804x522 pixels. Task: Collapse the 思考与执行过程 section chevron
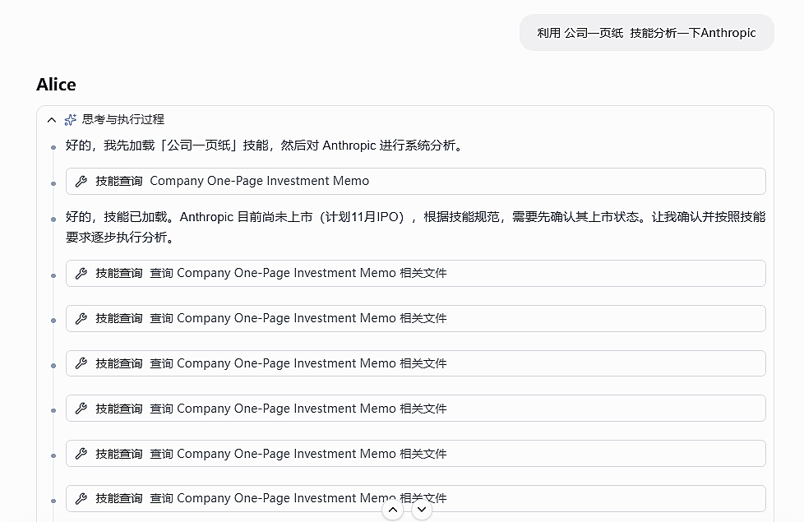point(51,120)
